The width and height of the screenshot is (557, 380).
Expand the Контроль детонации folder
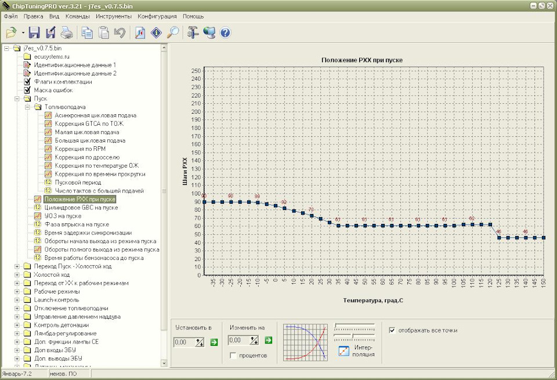click(17, 325)
